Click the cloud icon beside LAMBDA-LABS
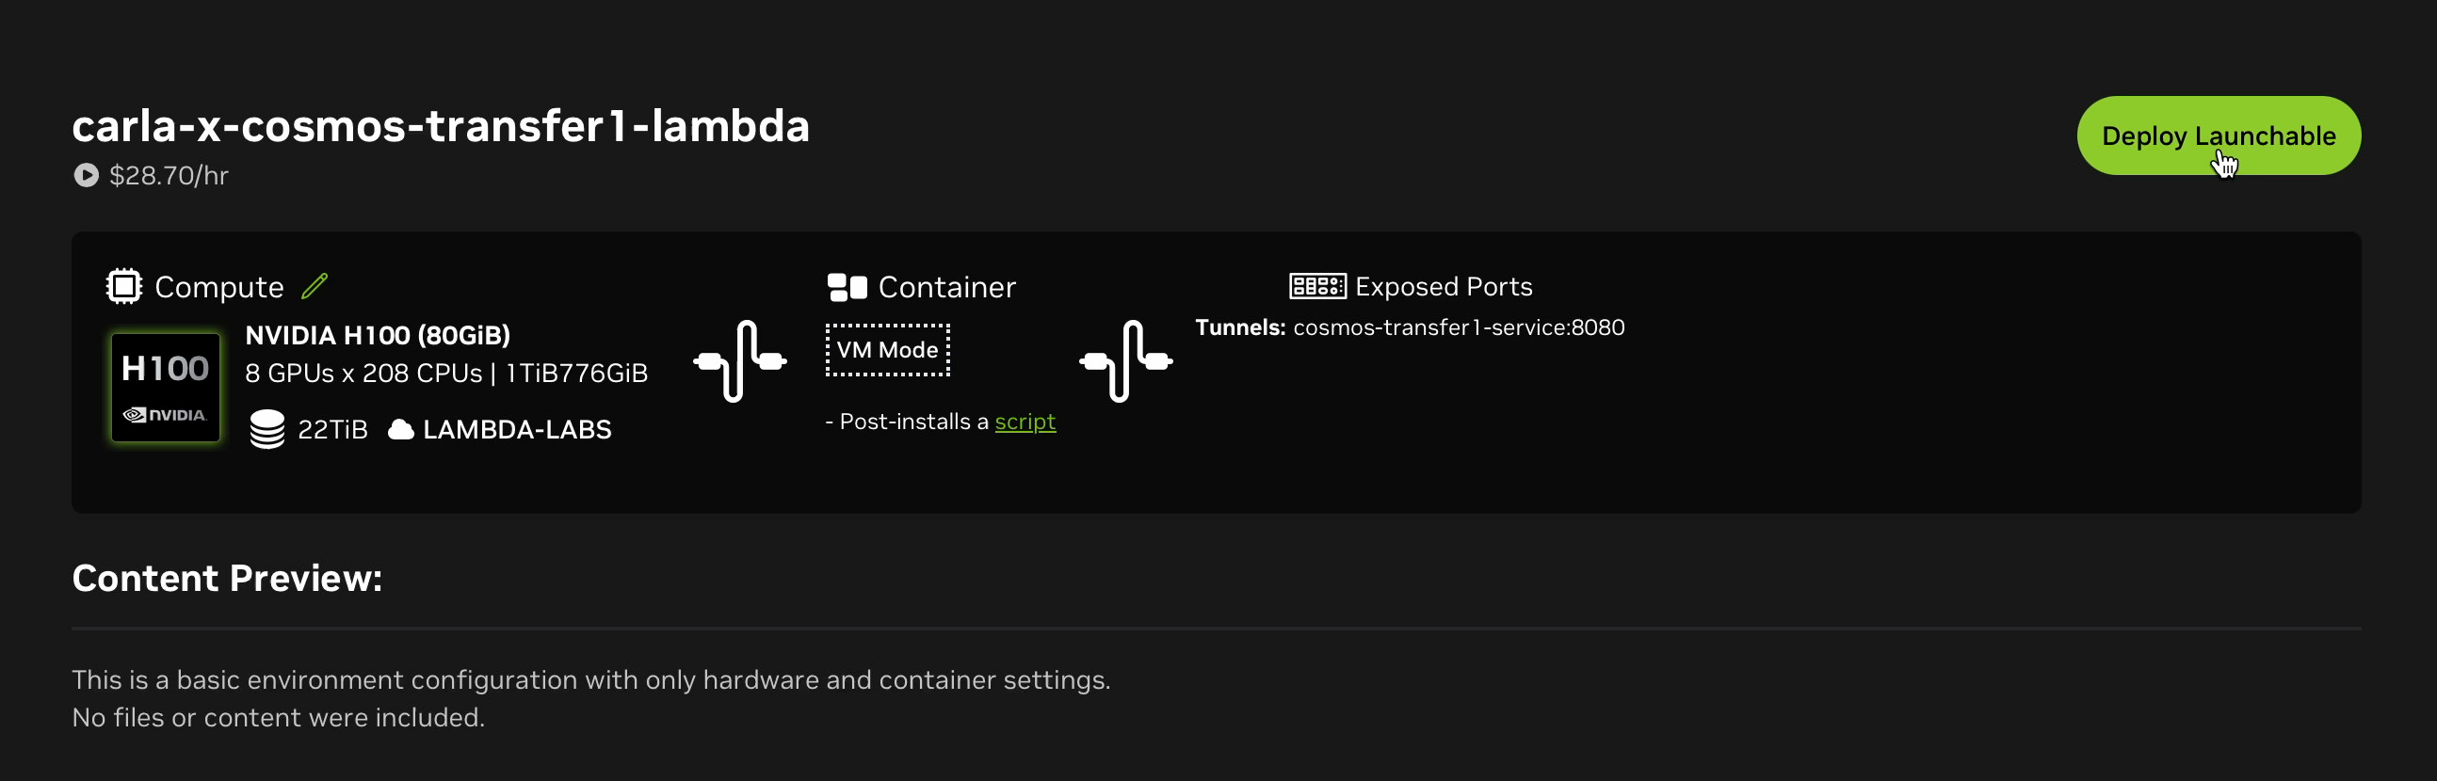The width and height of the screenshot is (2437, 781). tap(401, 430)
